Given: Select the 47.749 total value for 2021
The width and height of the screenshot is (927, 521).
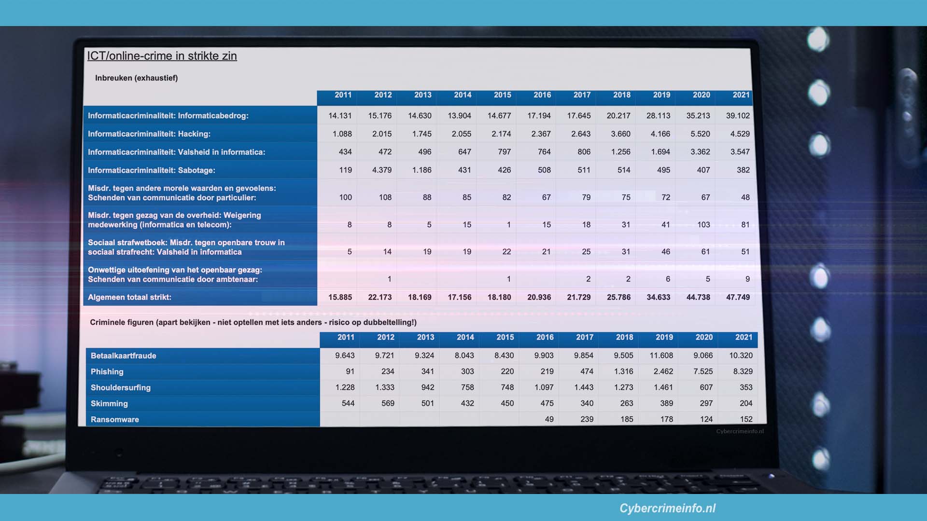Looking at the screenshot, I should pyautogui.click(x=738, y=297).
